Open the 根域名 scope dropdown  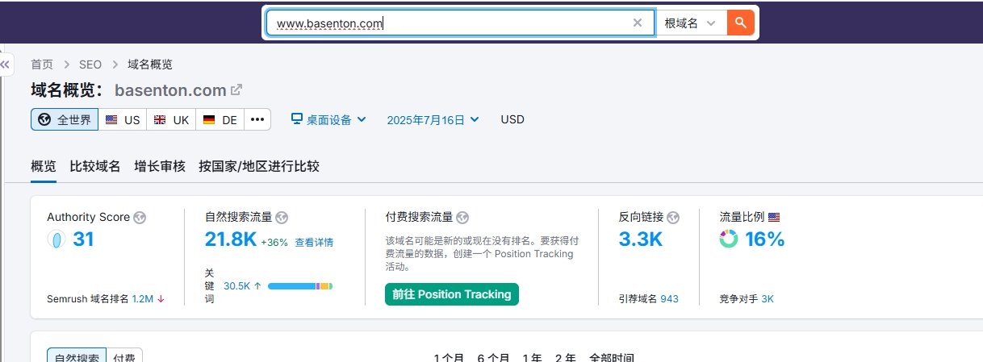coord(690,23)
